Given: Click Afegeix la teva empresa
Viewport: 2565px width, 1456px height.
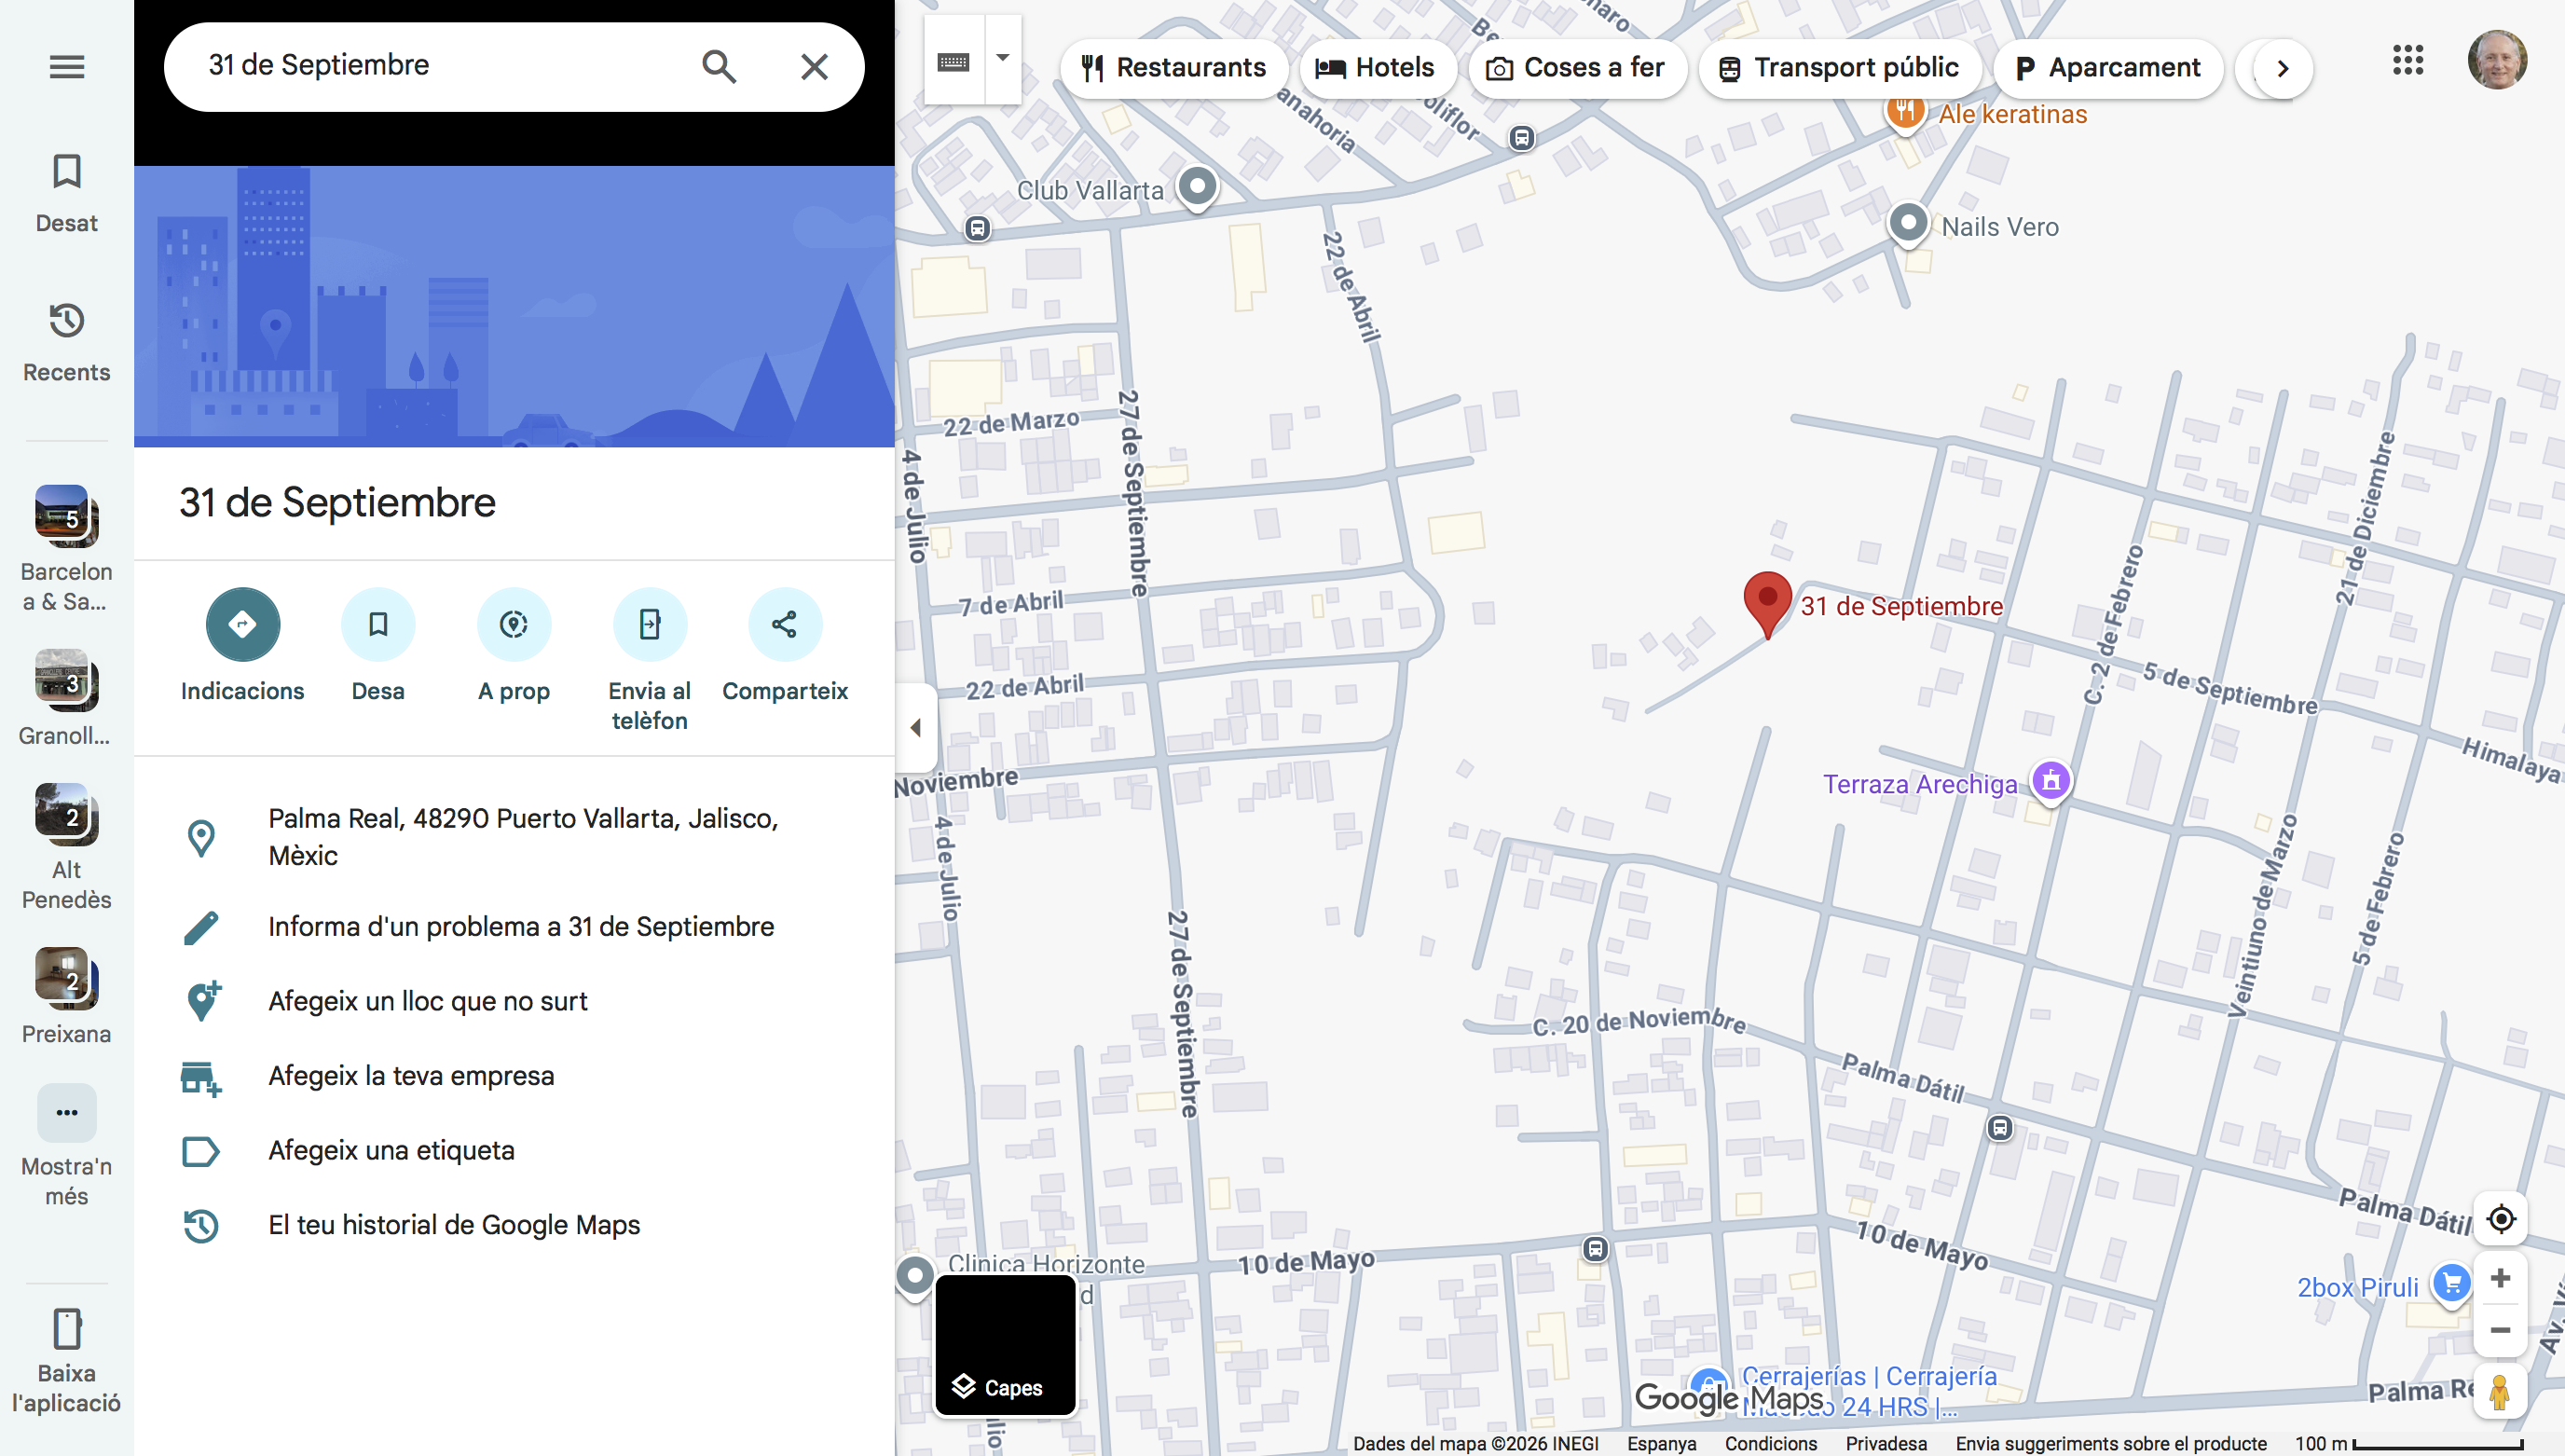Looking at the screenshot, I should 411,1076.
